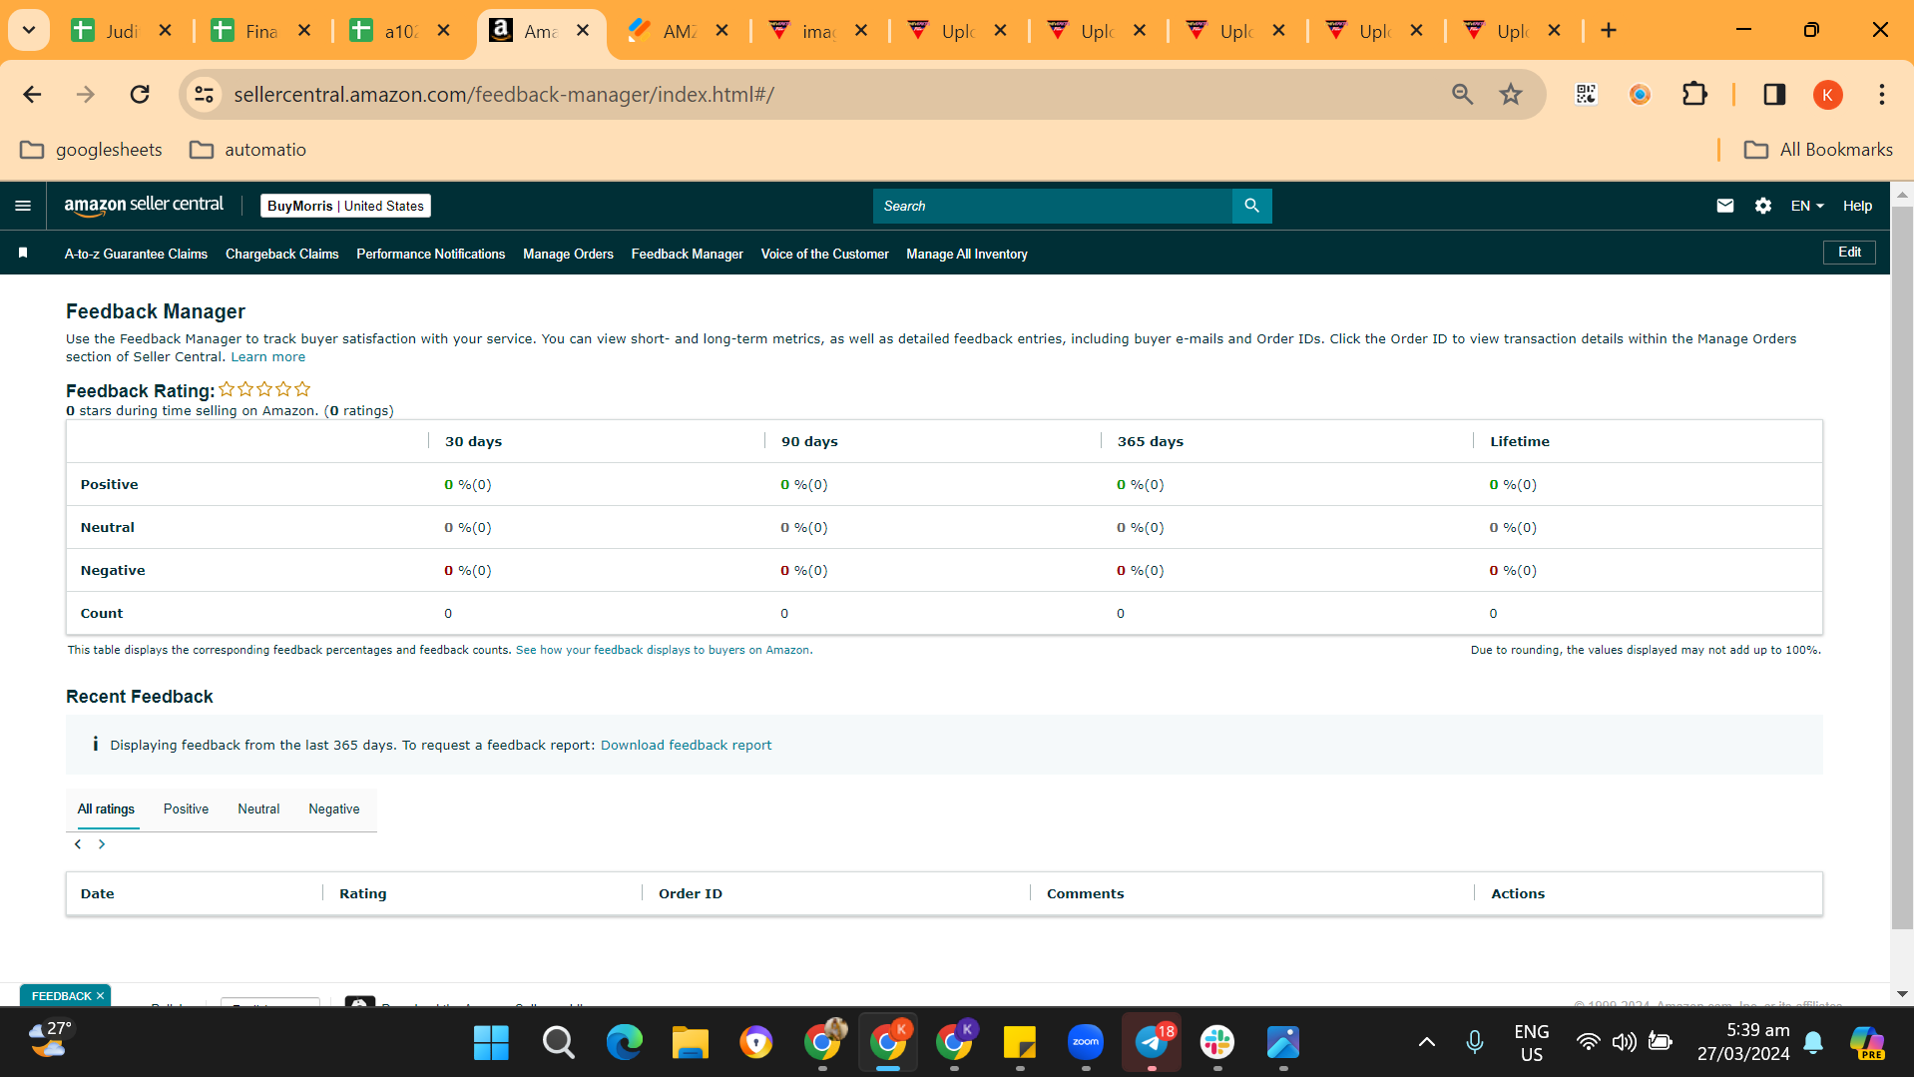Close the Fina browser tab
This screenshot has height=1077, width=1914.
304,31
